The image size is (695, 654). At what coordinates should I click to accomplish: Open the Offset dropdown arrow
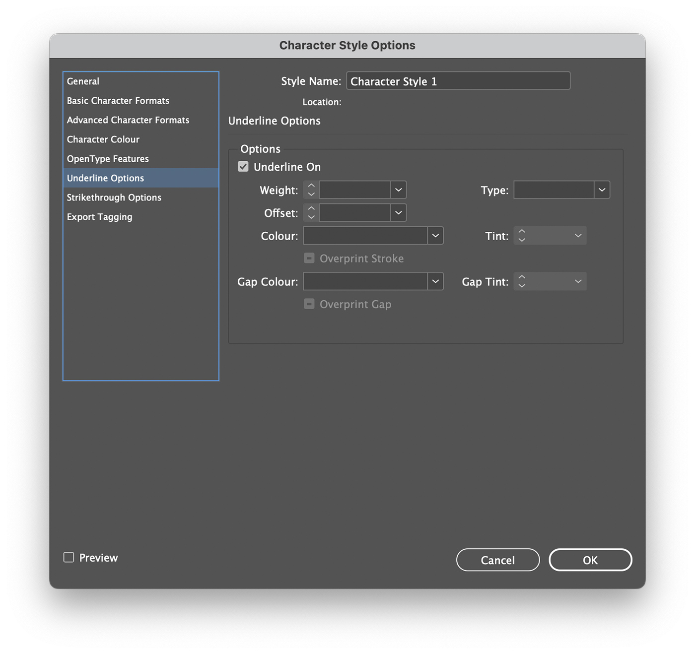pos(399,213)
